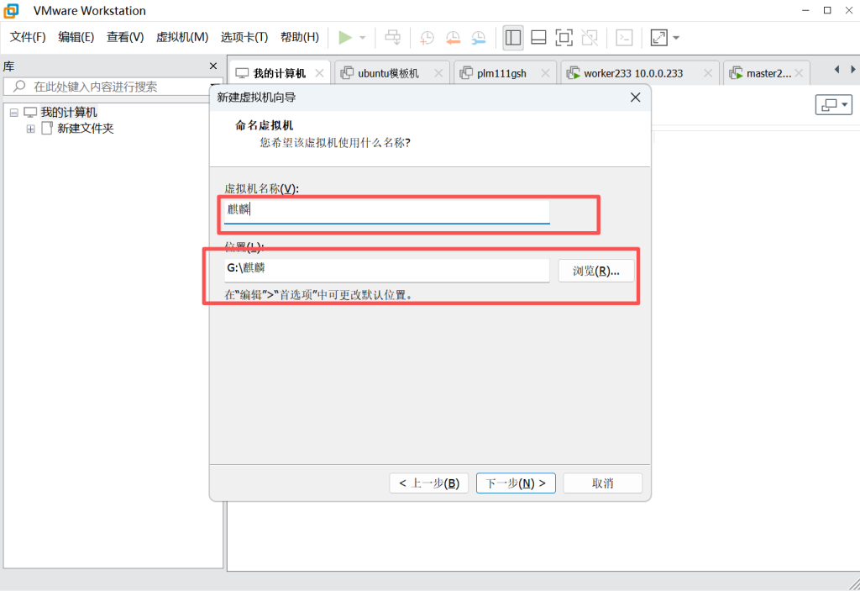The height and width of the screenshot is (591, 860).
Task: Open the 虚拟机(M) menu
Action: [x=182, y=37]
